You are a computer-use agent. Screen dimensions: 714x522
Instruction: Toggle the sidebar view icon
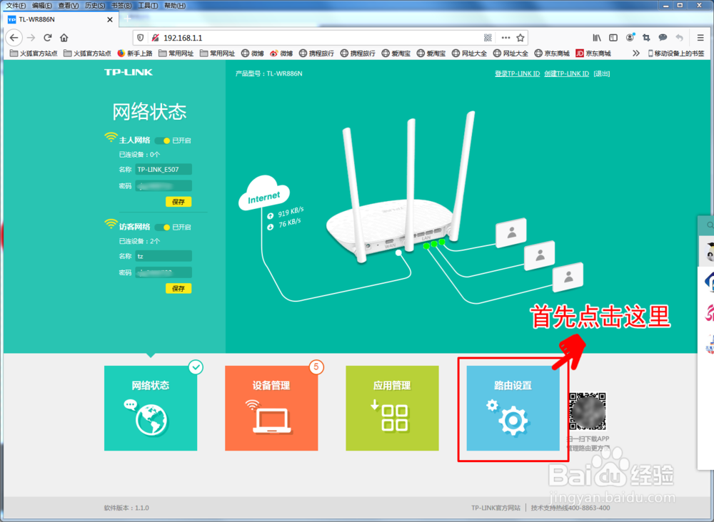tap(613, 38)
